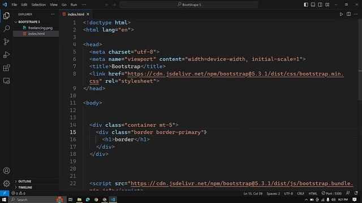Open the Run menu
Image resolution: width=362 pixels, height=203 pixels.
(74, 5)
